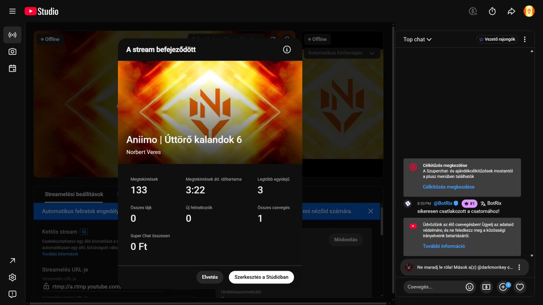Image resolution: width=543 pixels, height=305 pixels.
Task: Click Szerkesztés a Stúdióban button
Action: click(262, 277)
